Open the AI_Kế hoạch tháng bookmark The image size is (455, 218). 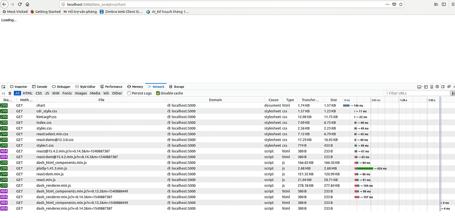(167, 12)
